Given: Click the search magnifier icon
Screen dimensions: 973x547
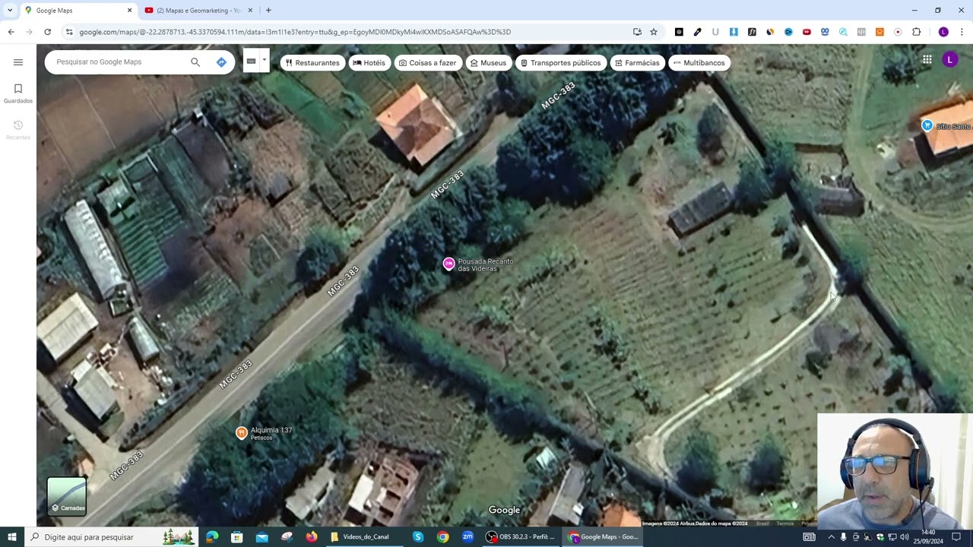Looking at the screenshot, I should (195, 62).
